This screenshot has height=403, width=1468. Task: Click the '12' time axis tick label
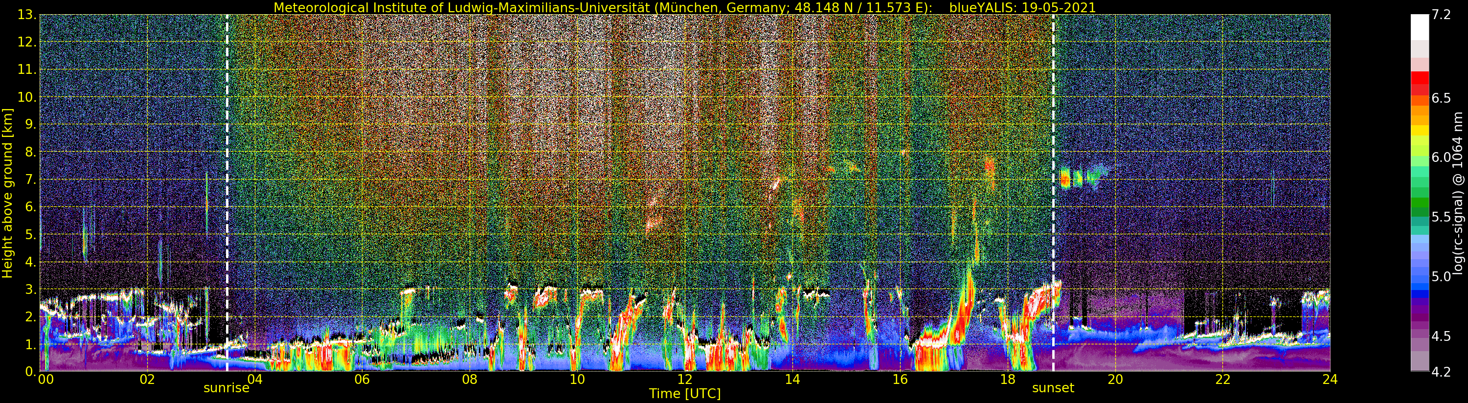click(684, 380)
